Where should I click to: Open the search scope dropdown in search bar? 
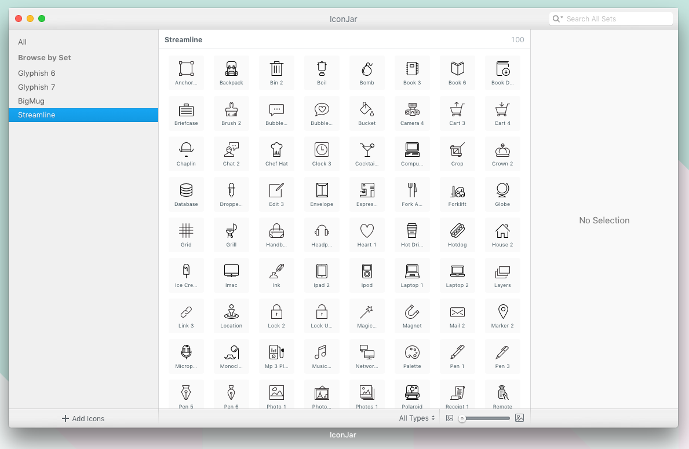557,18
